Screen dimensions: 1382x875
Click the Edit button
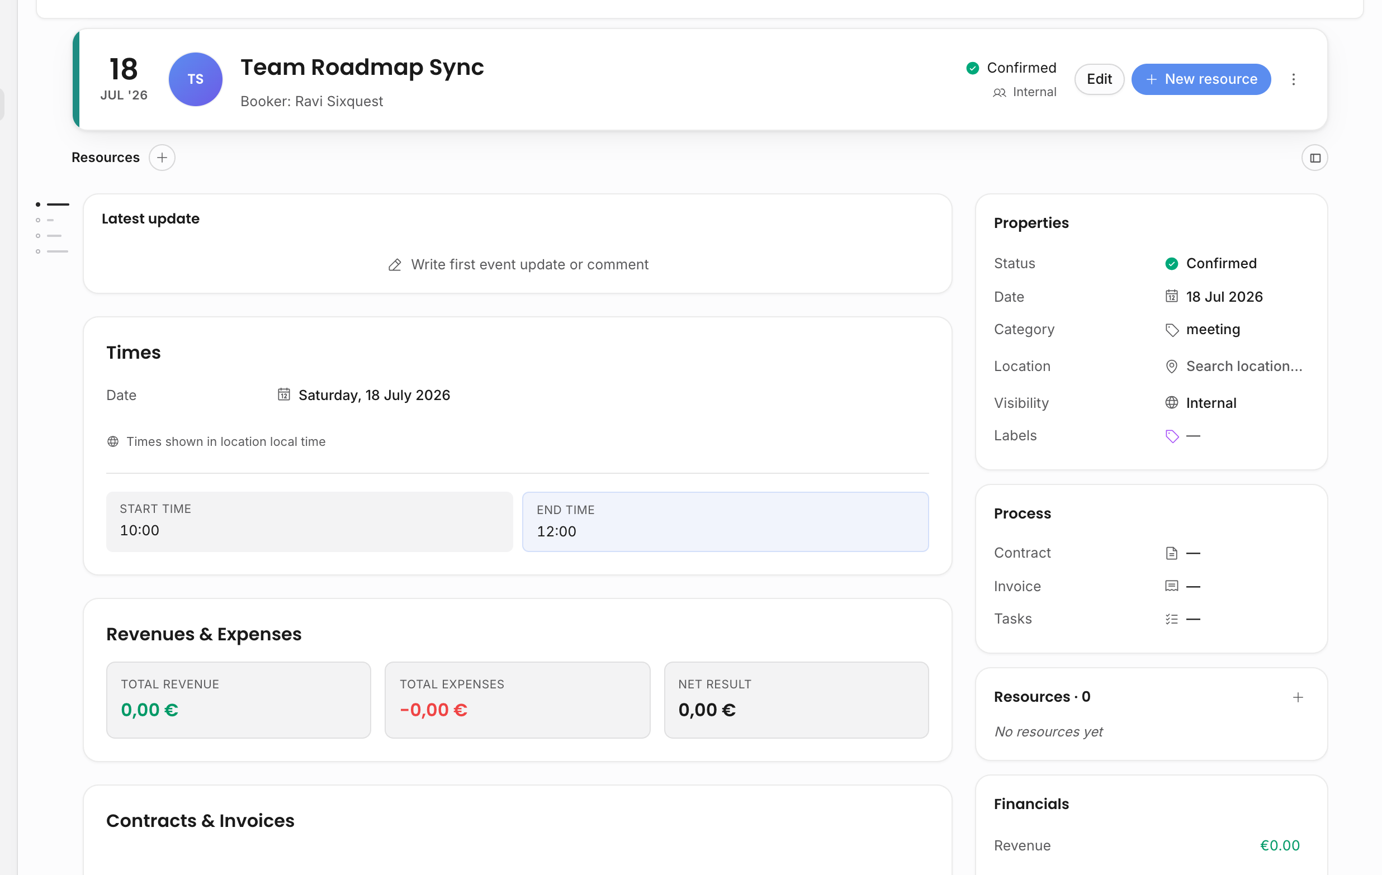(1099, 79)
